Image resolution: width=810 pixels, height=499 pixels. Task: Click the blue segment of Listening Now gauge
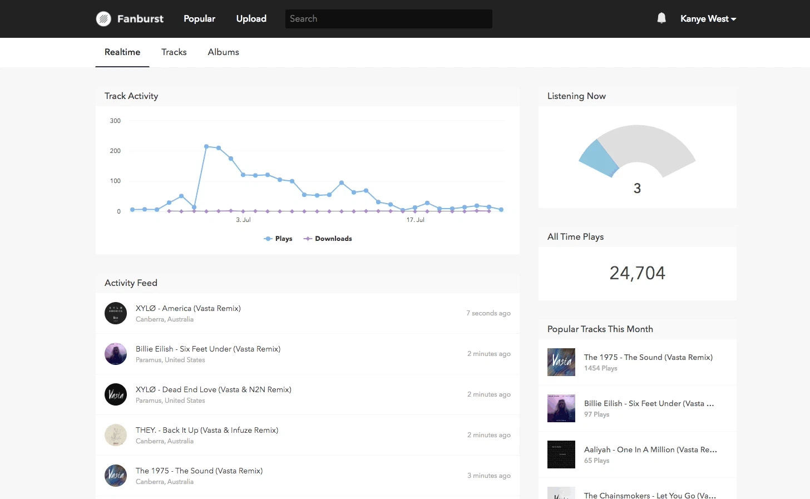tap(599, 159)
